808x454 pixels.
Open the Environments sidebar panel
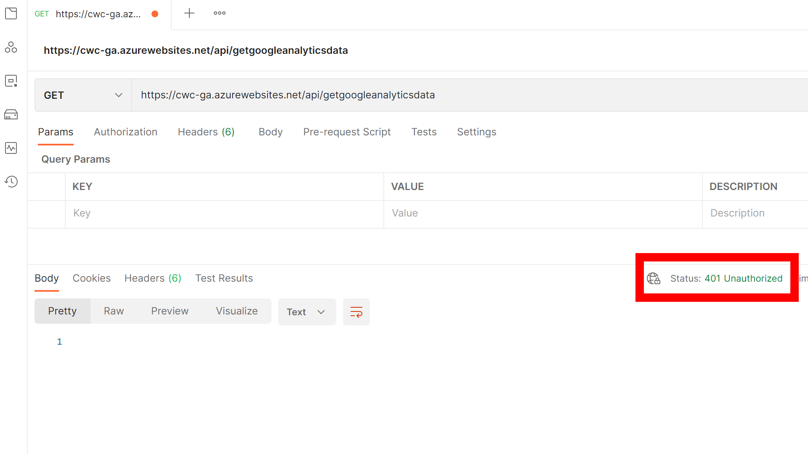[11, 81]
